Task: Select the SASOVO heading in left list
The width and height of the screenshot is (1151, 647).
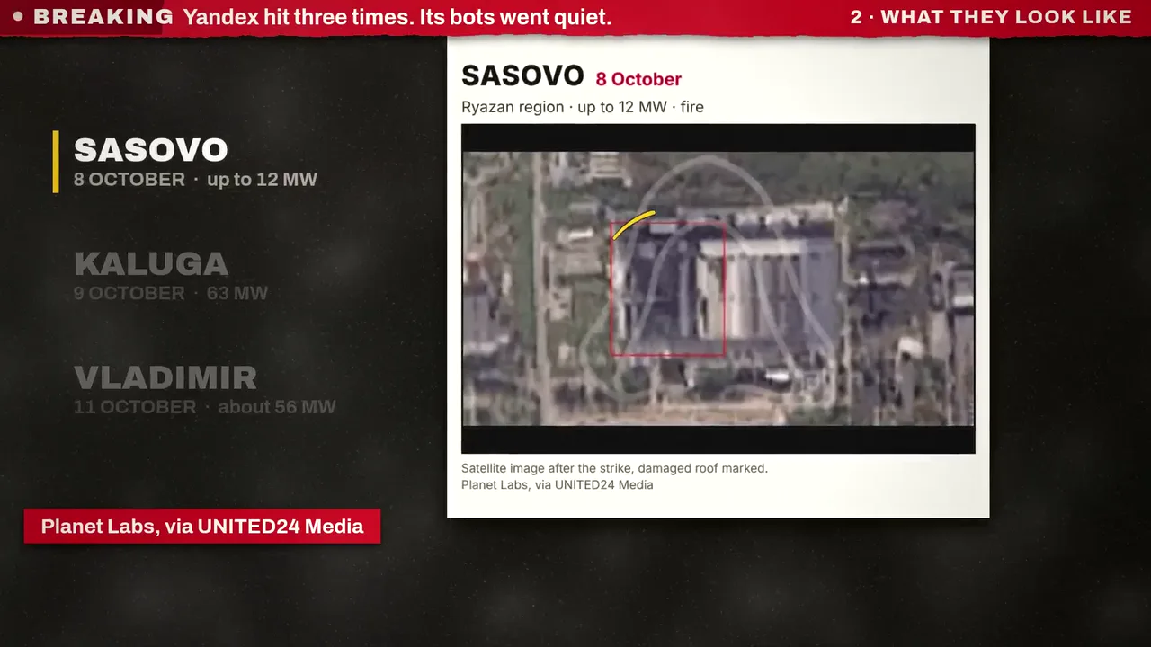Action: (150, 150)
